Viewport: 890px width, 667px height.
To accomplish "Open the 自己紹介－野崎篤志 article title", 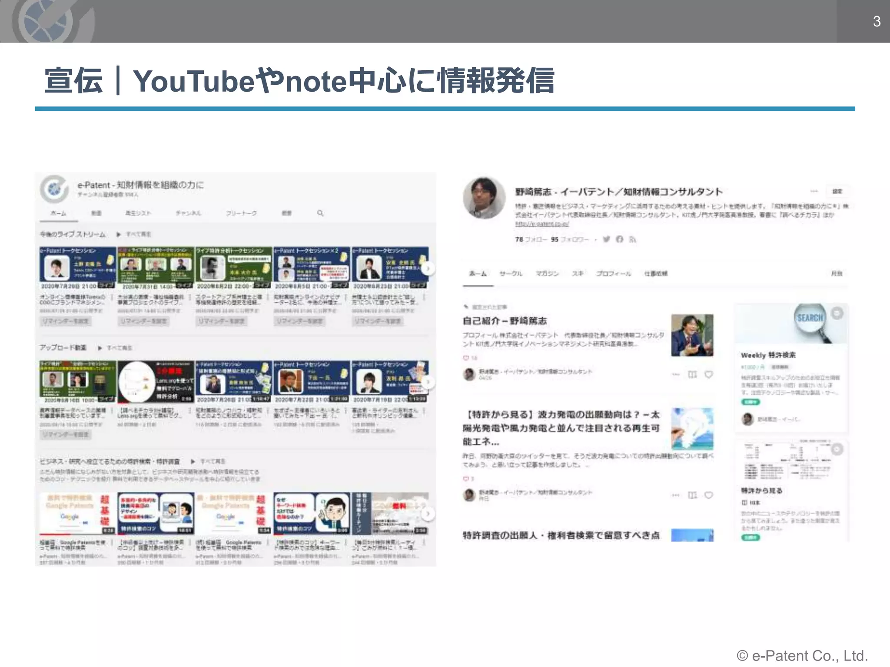I will pyautogui.click(x=505, y=321).
